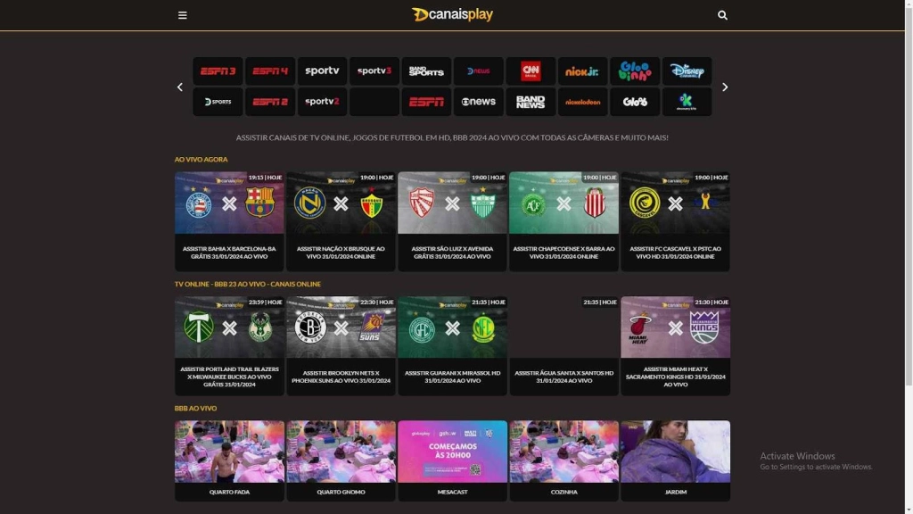The width and height of the screenshot is (913, 514).
Task: Show previous channels with left arrow
Action: 180,87
